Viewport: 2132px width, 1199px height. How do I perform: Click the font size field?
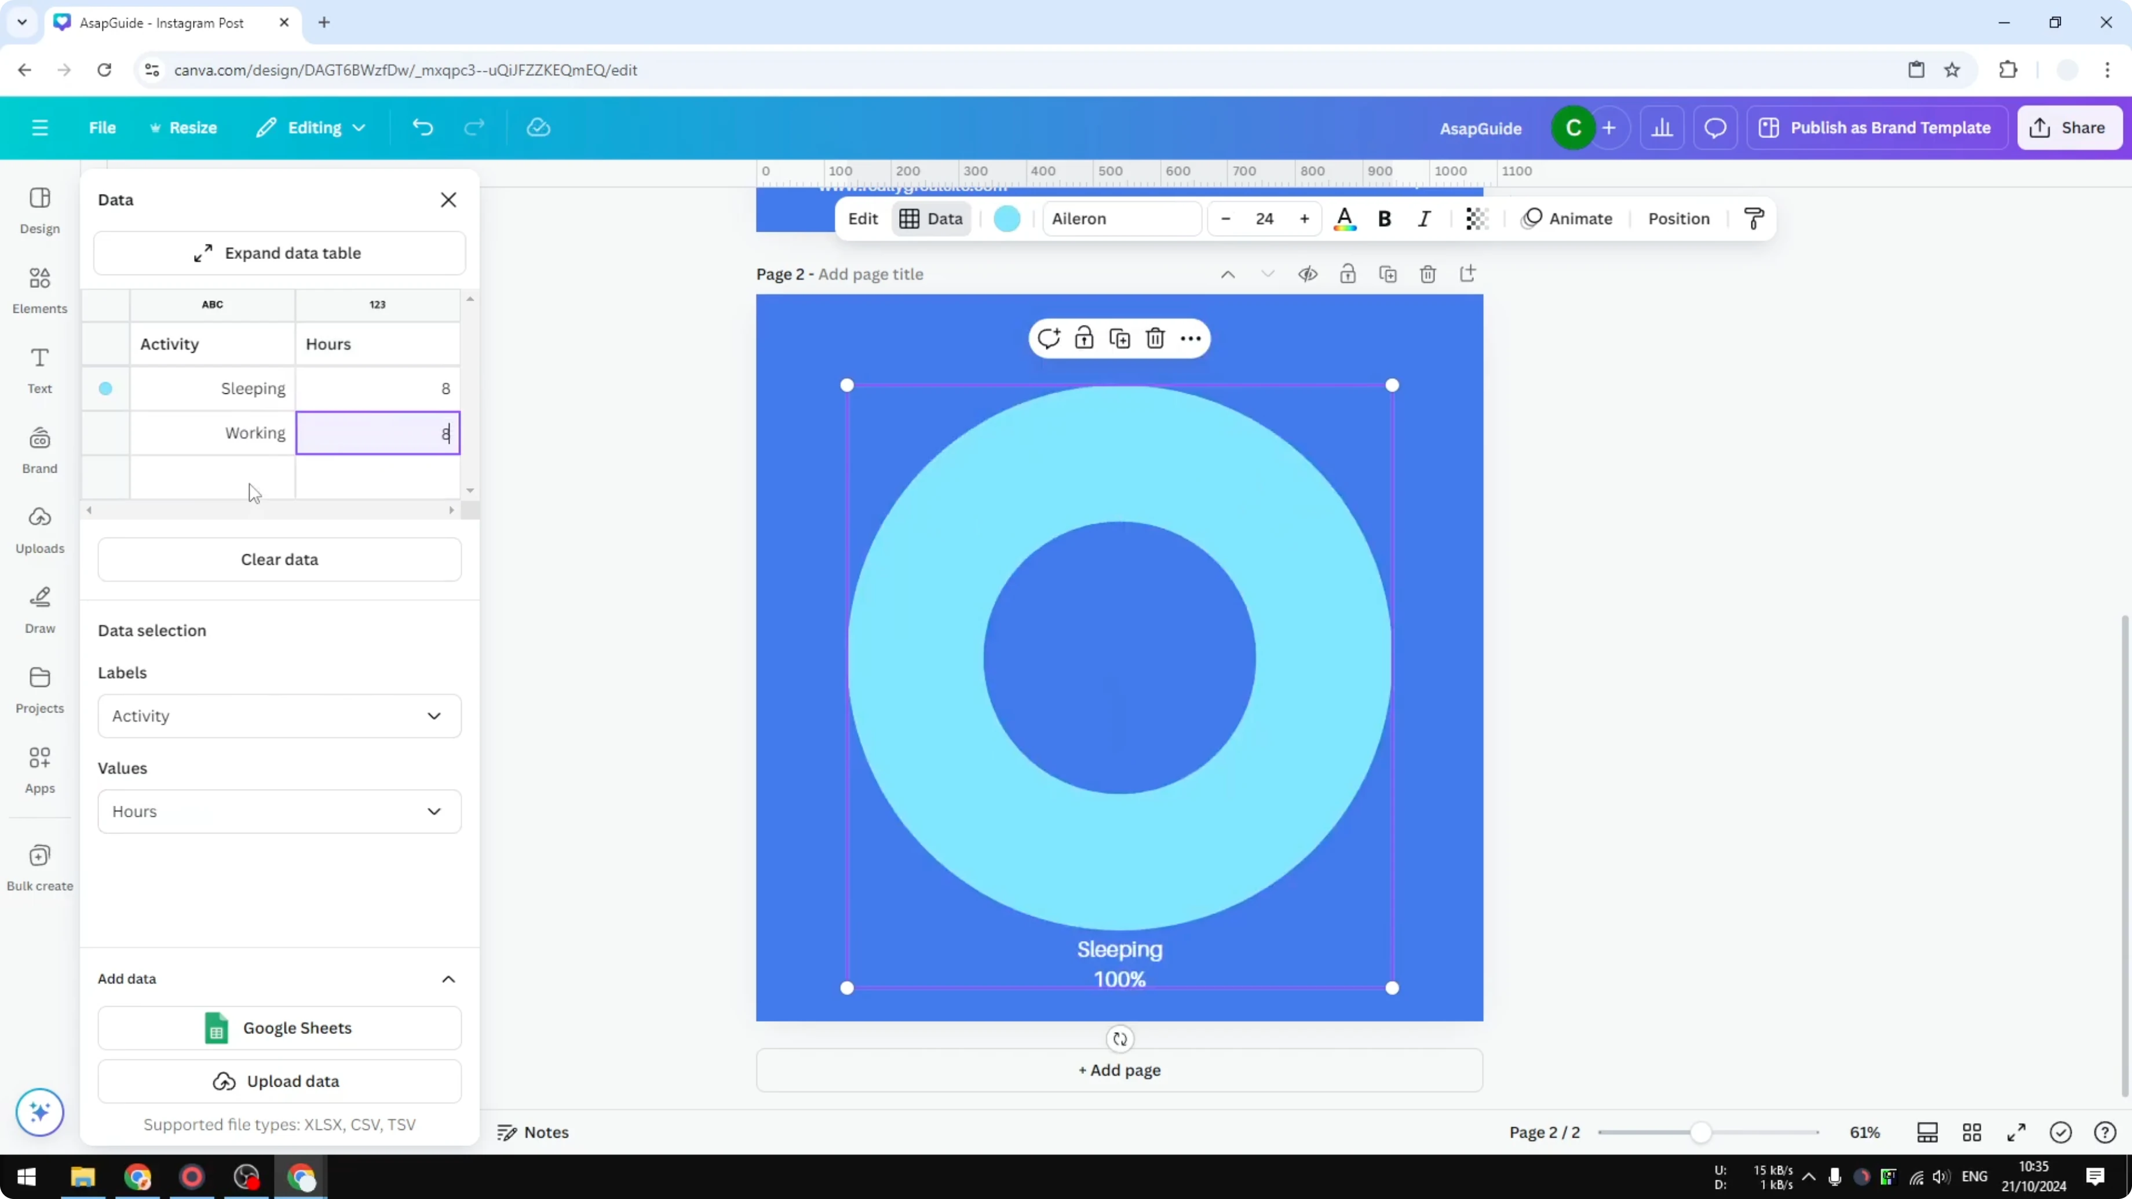(x=1265, y=218)
